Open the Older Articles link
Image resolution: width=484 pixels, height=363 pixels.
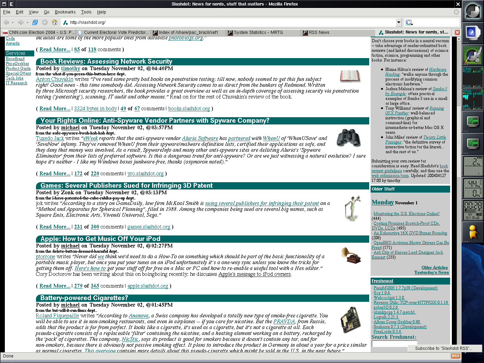tap(435, 268)
